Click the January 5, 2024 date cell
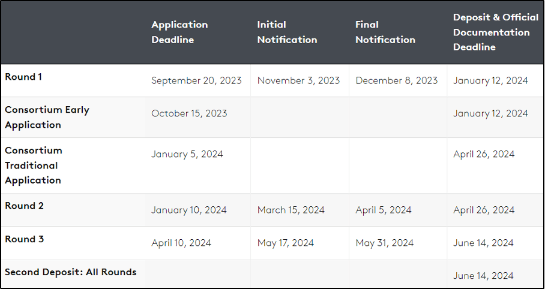The image size is (545, 289). [x=187, y=154]
